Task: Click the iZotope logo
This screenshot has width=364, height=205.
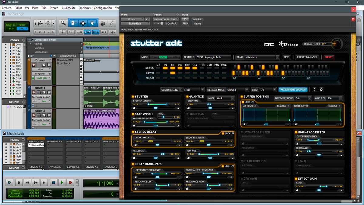Action: (x=288, y=44)
